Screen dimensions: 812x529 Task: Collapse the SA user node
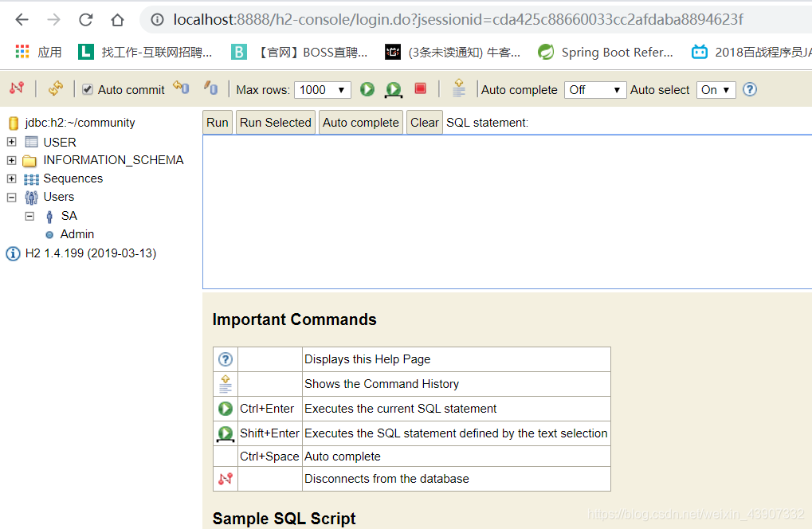[30, 216]
